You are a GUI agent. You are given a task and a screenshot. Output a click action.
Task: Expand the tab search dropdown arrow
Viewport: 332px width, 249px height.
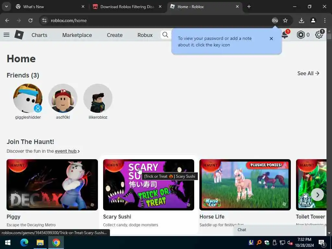pyautogui.click(x=6, y=6)
